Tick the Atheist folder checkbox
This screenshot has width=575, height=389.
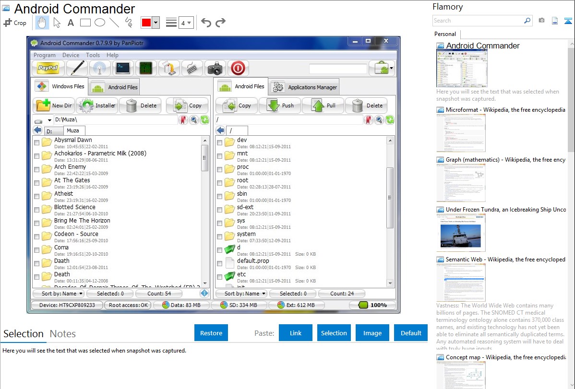point(36,196)
